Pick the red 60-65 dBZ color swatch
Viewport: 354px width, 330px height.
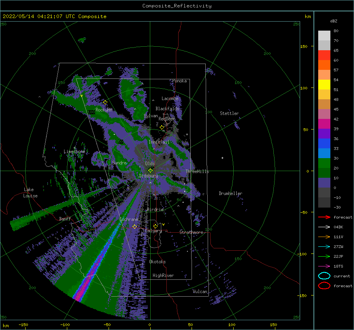324,55
